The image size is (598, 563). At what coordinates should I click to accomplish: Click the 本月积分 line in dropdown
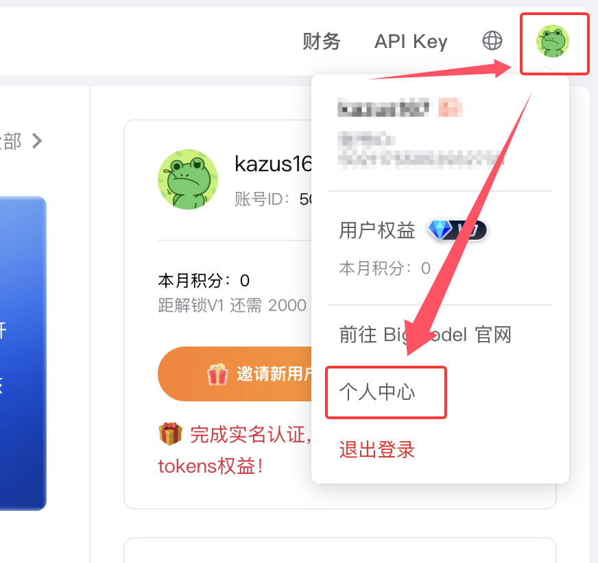(x=385, y=268)
